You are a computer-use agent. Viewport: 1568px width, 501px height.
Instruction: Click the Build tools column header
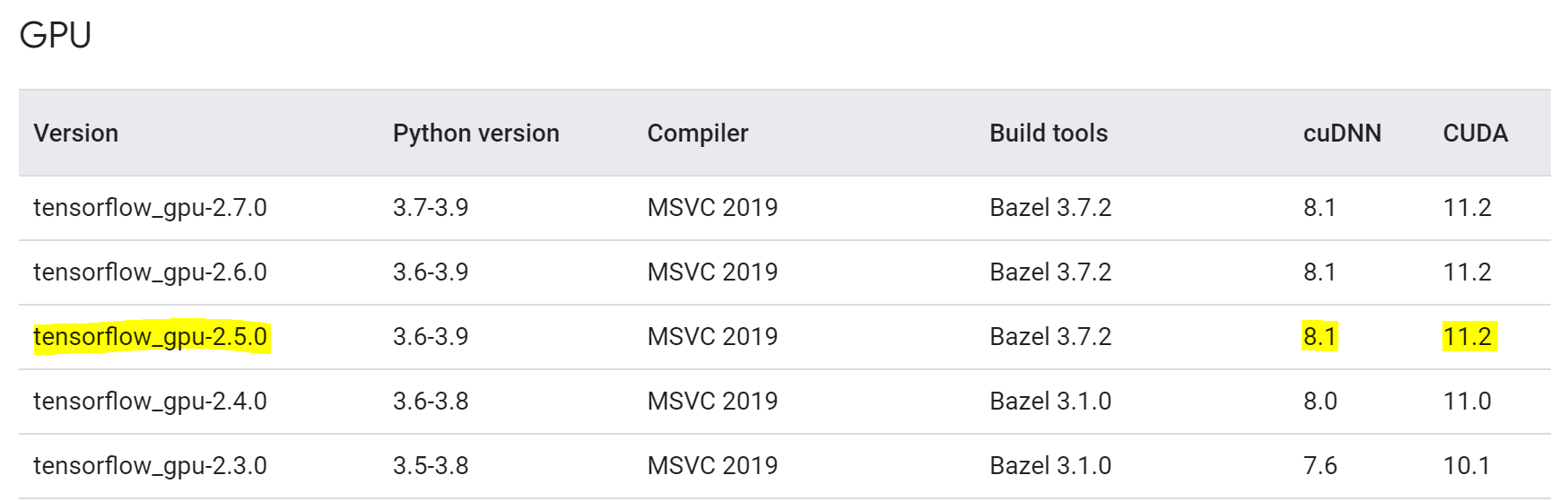[x=1048, y=134]
